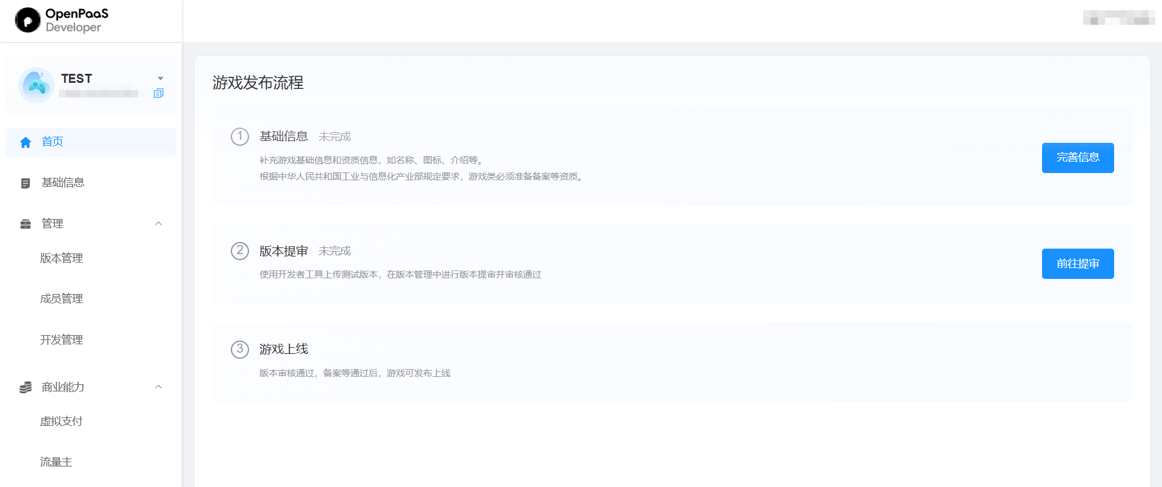Open 版本管理 submenu item
Viewport: 1162px width, 487px height.
pyautogui.click(x=61, y=258)
